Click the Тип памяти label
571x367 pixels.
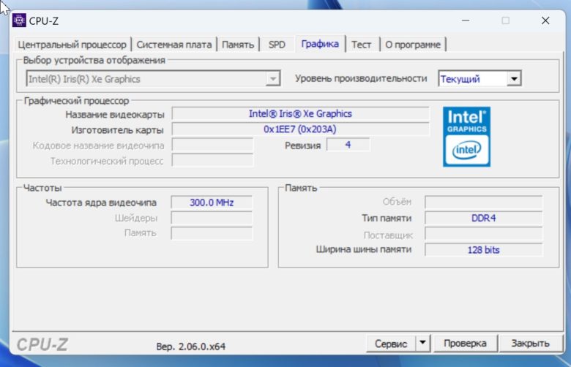coord(387,219)
